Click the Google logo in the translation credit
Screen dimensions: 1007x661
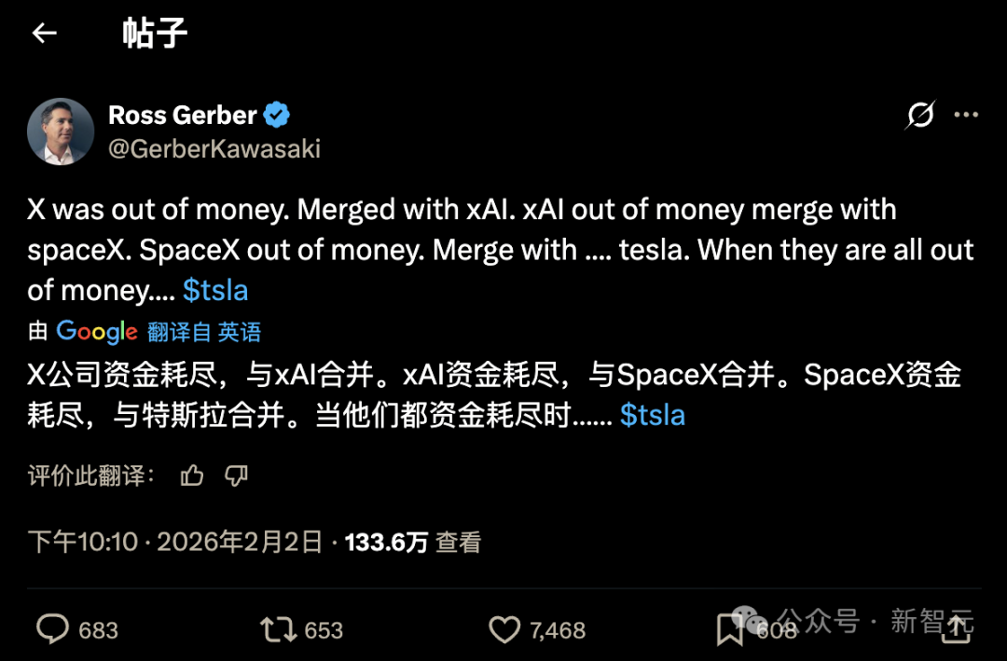click(97, 332)
